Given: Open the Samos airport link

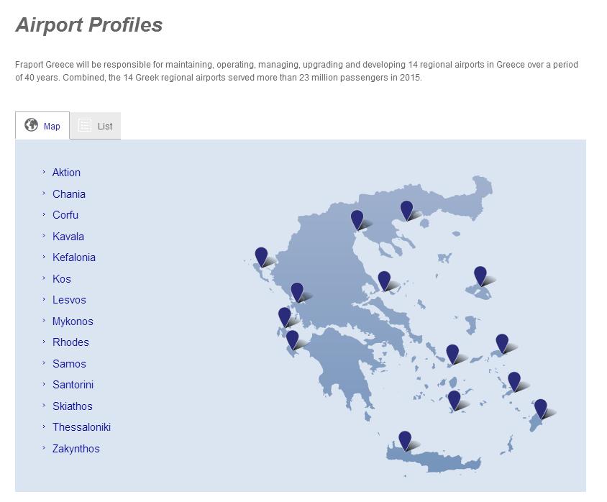Looking at the screenshot, I should 69,364.
